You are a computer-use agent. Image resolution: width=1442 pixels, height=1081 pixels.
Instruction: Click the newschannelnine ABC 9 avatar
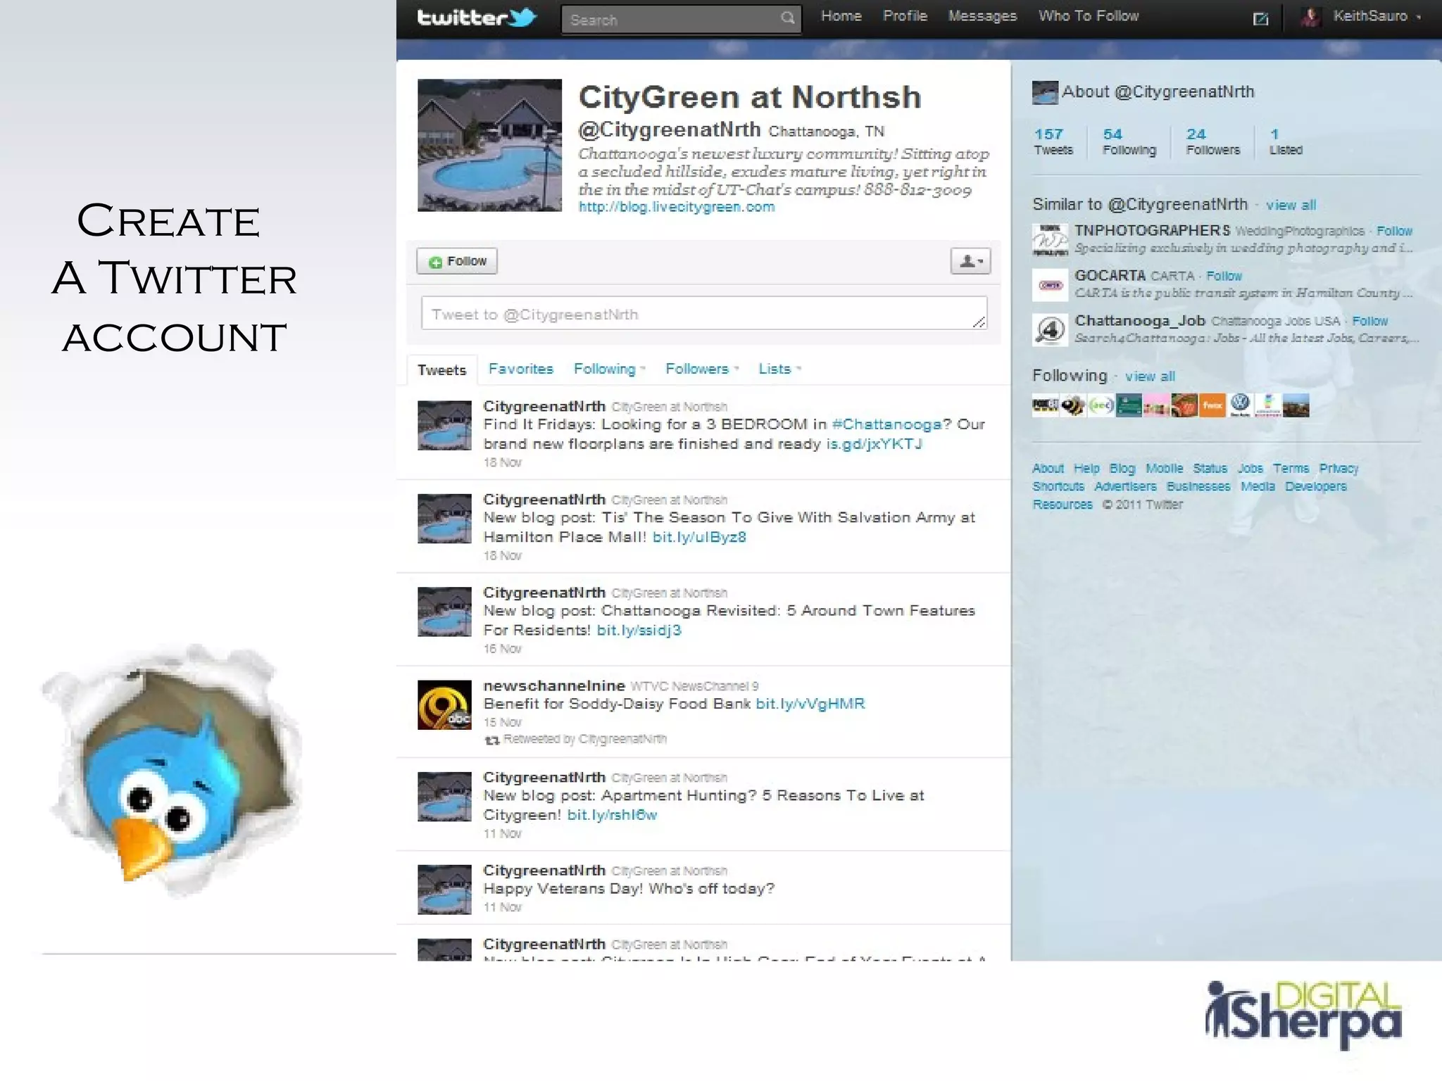[444, 704]
